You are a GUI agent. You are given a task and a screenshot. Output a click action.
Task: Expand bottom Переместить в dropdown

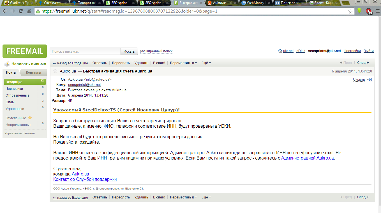click(183, 197)
